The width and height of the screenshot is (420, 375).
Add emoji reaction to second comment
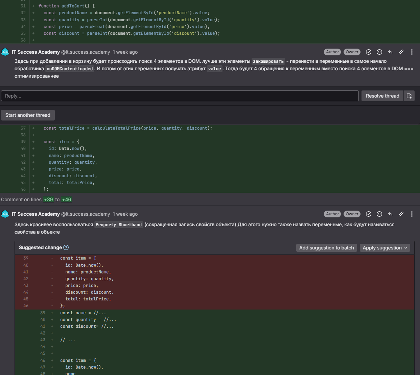379,214
